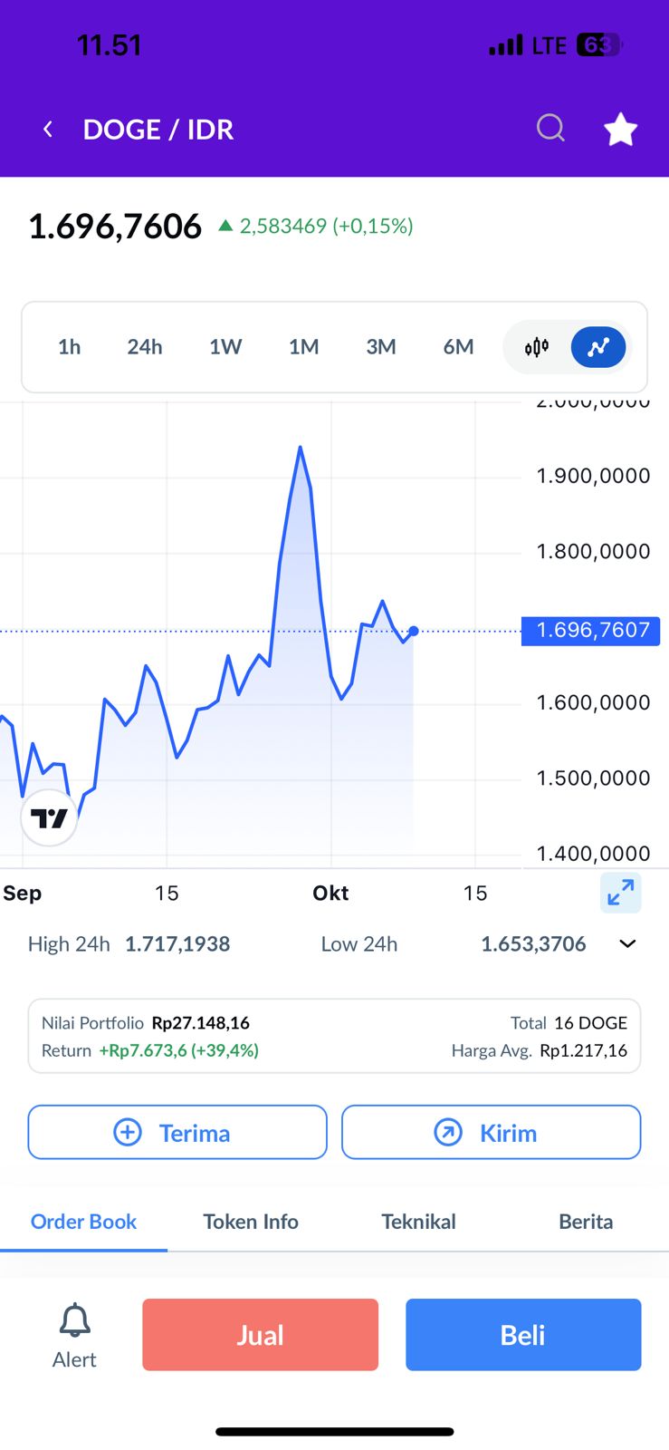Screen dimensions: 669x1450
Task: Tap the Kirim send button
Action: (x=492, y=1132)
